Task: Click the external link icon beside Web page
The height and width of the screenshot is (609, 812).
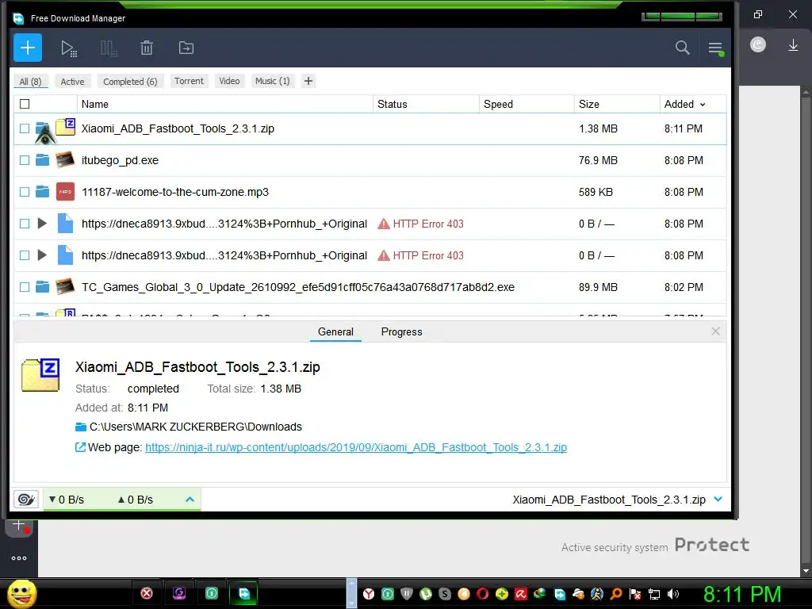Action: click(x=80, y=447)
